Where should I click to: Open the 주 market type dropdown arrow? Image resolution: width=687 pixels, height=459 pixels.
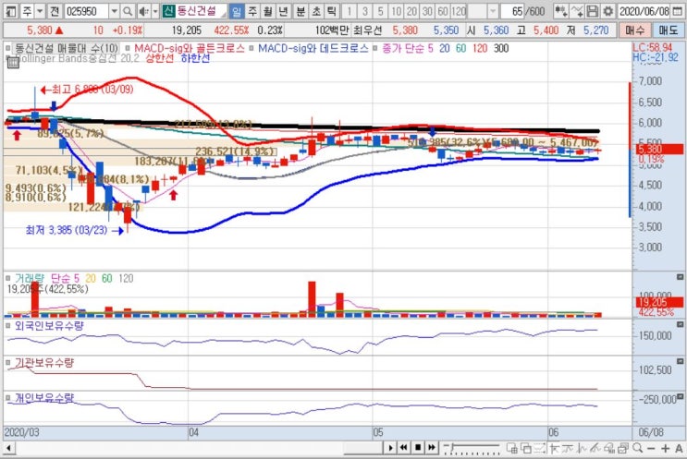(x=40, y=11)
